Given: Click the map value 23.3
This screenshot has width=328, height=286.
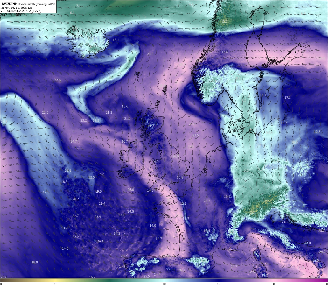Looking at the screenshot, I should (x=150, y=54).
